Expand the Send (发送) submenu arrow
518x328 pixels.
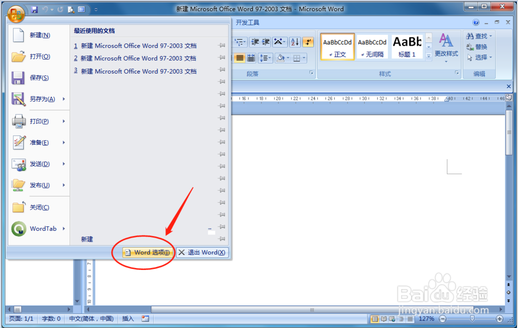[x=64, y=164]
